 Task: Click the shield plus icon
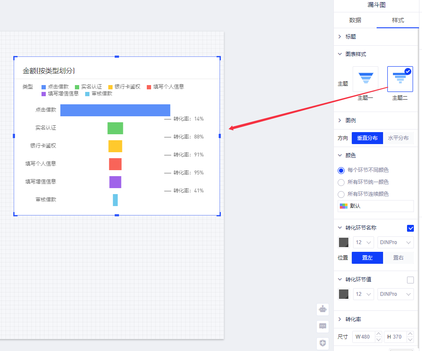tap(323, 343)
